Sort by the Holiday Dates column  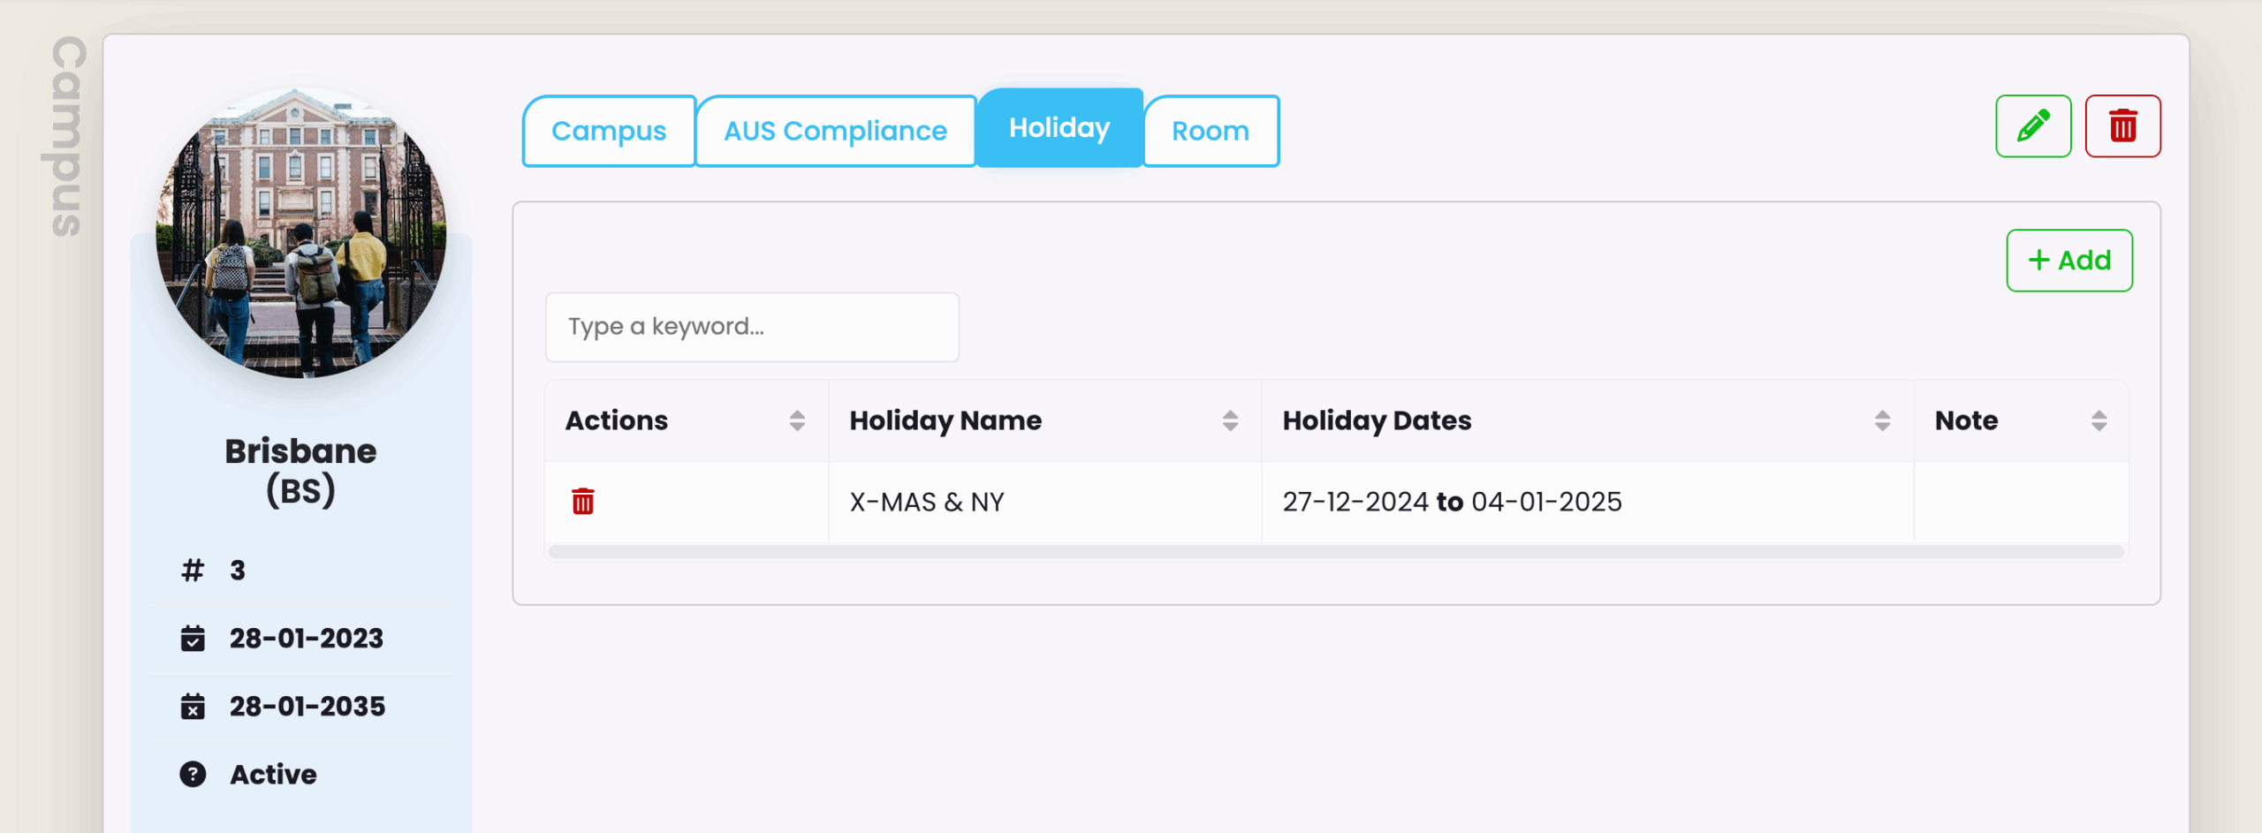pyautogui.click(x=1882, y=420)
